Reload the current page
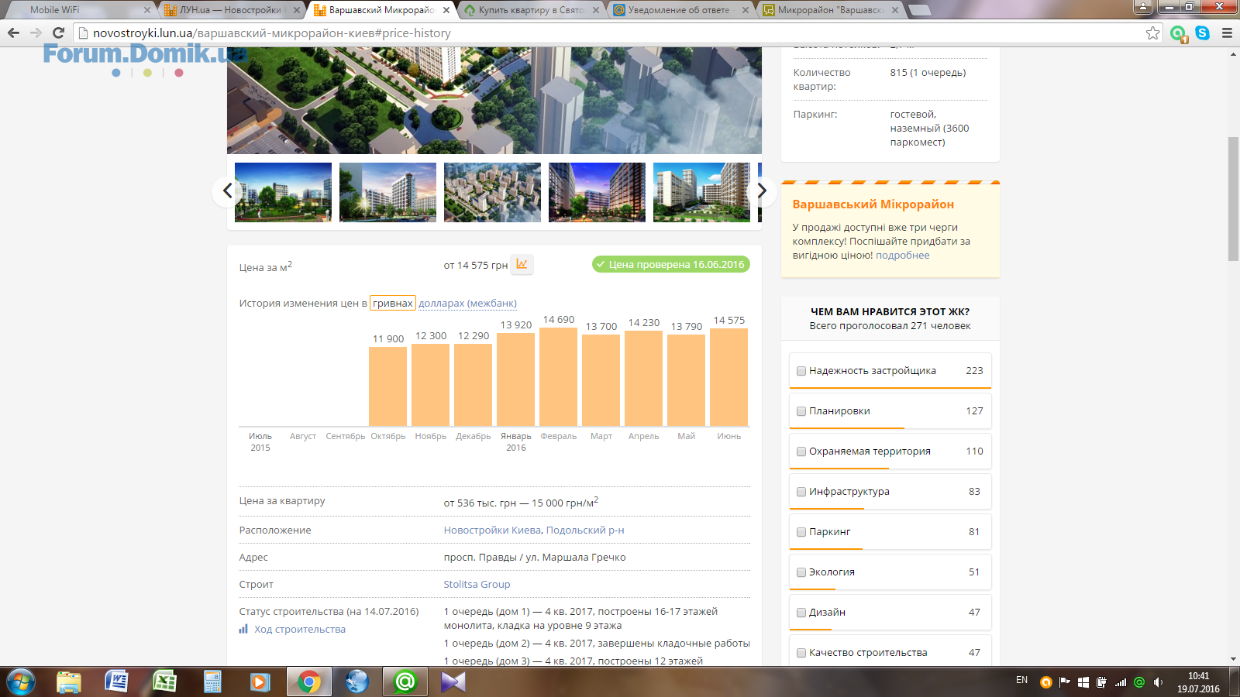The height and width of the screenshot is (697, 1240). (x=58, y=33)
